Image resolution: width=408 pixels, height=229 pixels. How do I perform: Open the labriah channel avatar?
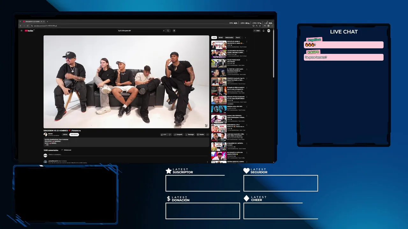point(45,135)
